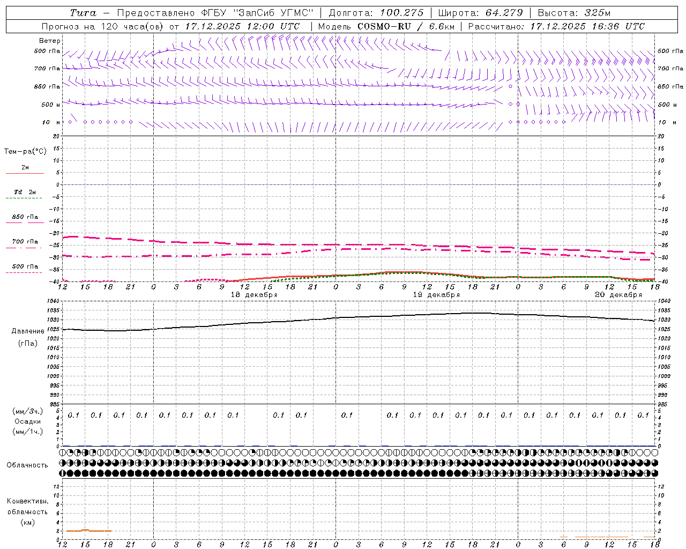Click the "Осадки" precipitation label
Image resolution: width=686 pixels, height=549 pixels.
coord(28,421)
